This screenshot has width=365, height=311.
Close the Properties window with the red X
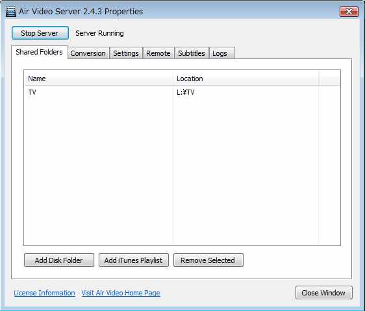pos(349,12)
